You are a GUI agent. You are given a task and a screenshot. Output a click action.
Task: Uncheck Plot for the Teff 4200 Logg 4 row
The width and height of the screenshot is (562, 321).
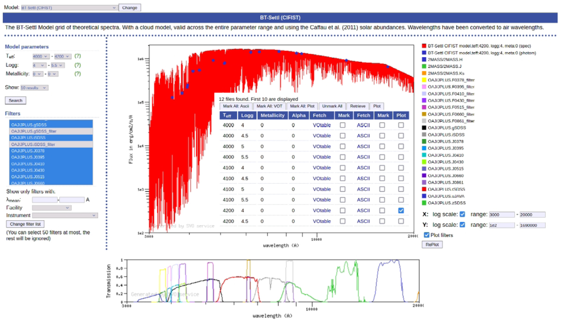(400, 211)
